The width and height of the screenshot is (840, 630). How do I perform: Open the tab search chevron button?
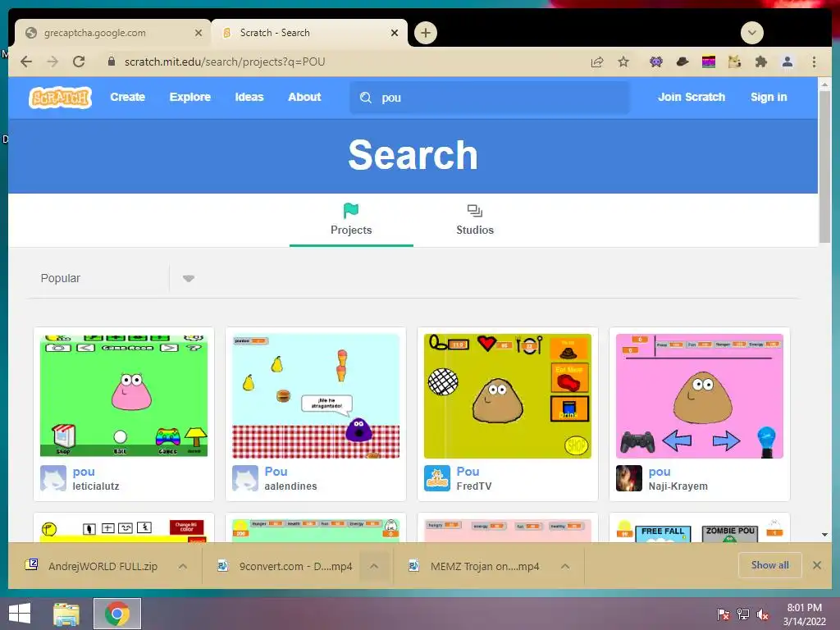pyautogui.click(x=751, y=33)
